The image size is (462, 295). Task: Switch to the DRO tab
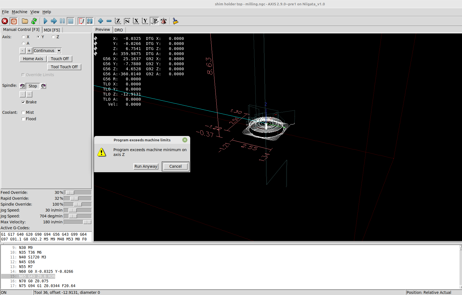(118, 30)
